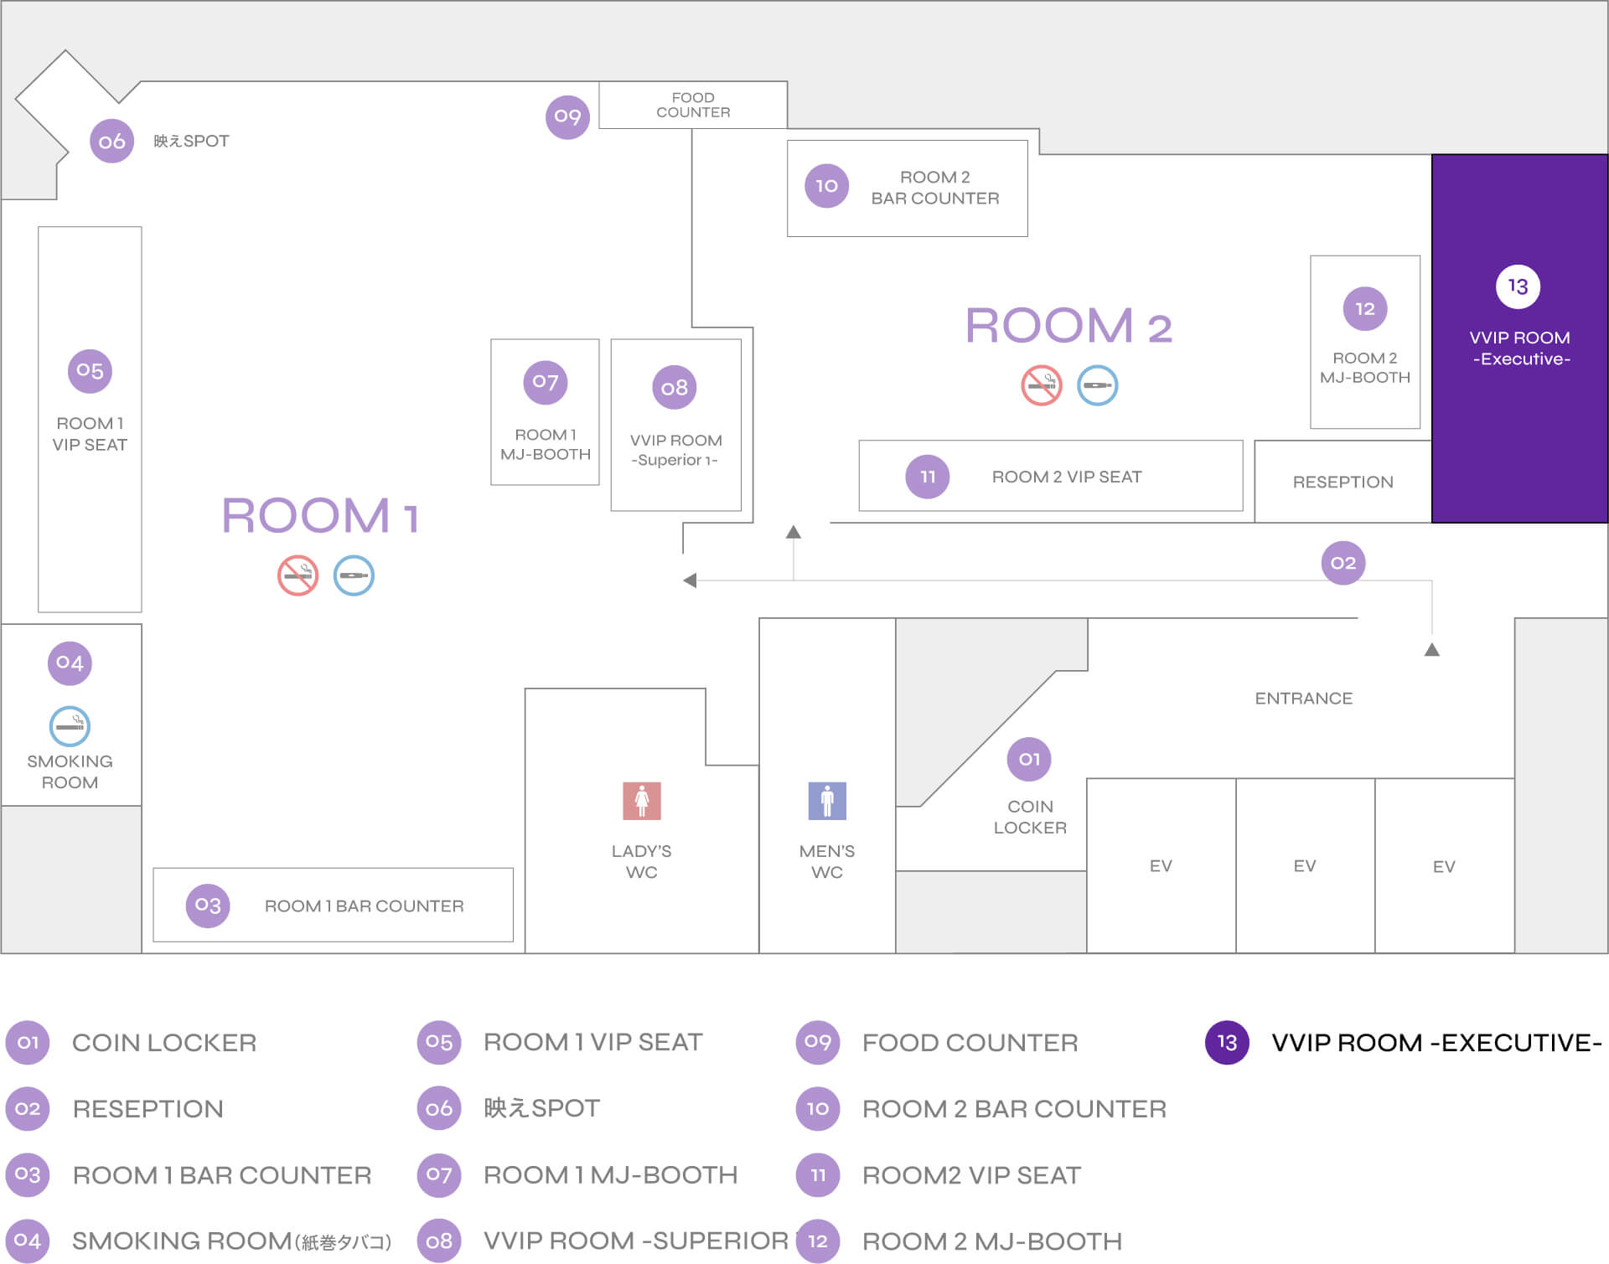This screenshot has height=1264, width=1609.
Task: Click legend badge 08 for VVIP Room Superior
Action: (x=439, y=1241)
